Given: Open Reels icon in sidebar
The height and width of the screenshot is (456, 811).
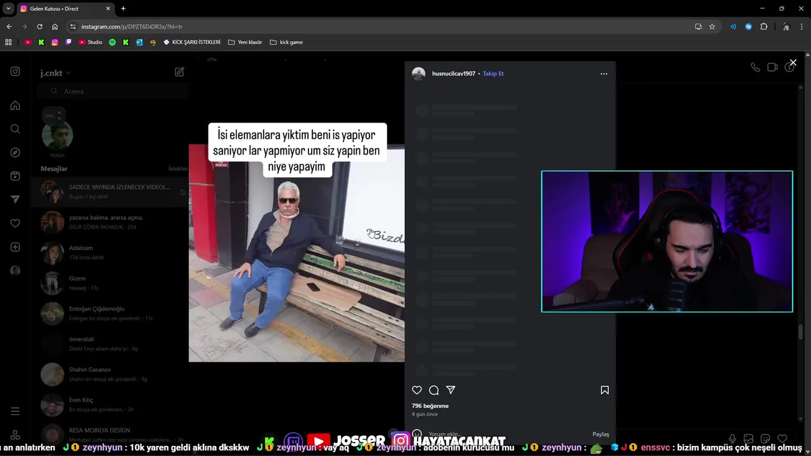Looking at the screenshot, I should (15, 176).
